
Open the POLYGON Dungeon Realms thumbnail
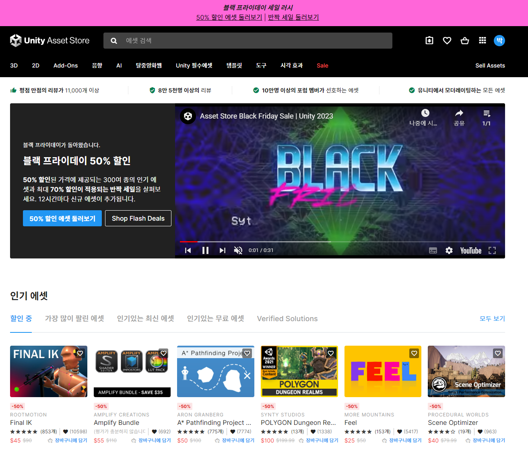tap(299, 371)
